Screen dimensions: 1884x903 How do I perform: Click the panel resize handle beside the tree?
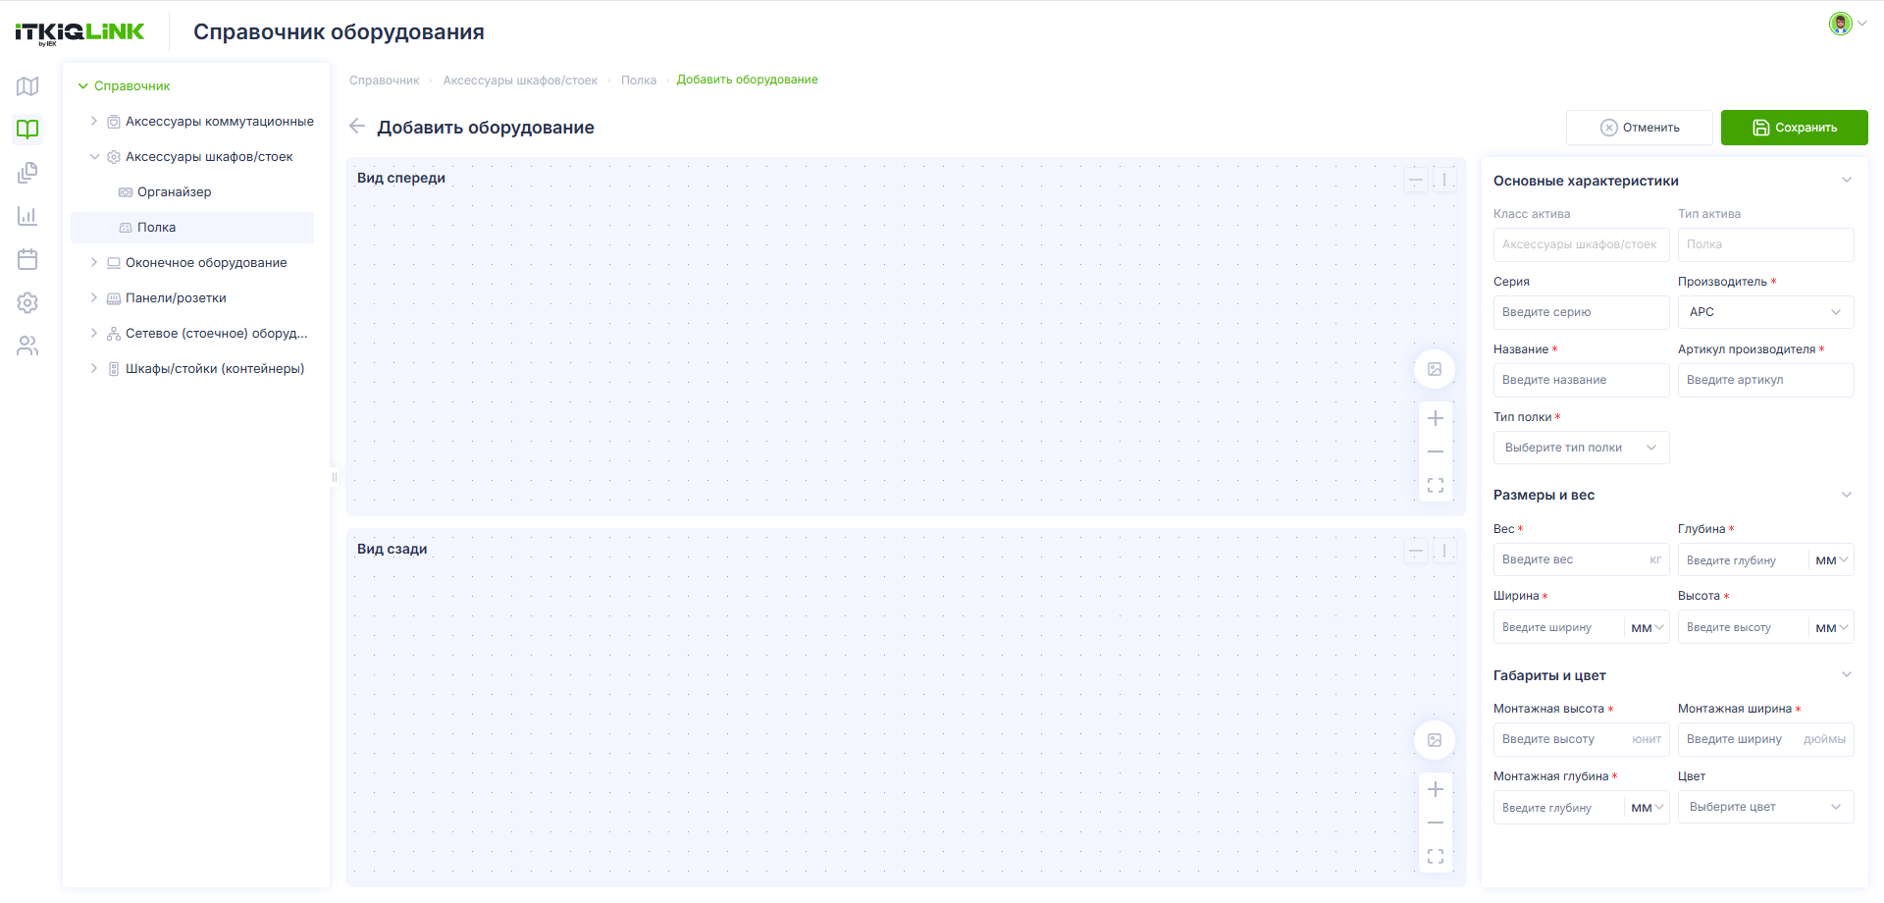tap(335, 477)
